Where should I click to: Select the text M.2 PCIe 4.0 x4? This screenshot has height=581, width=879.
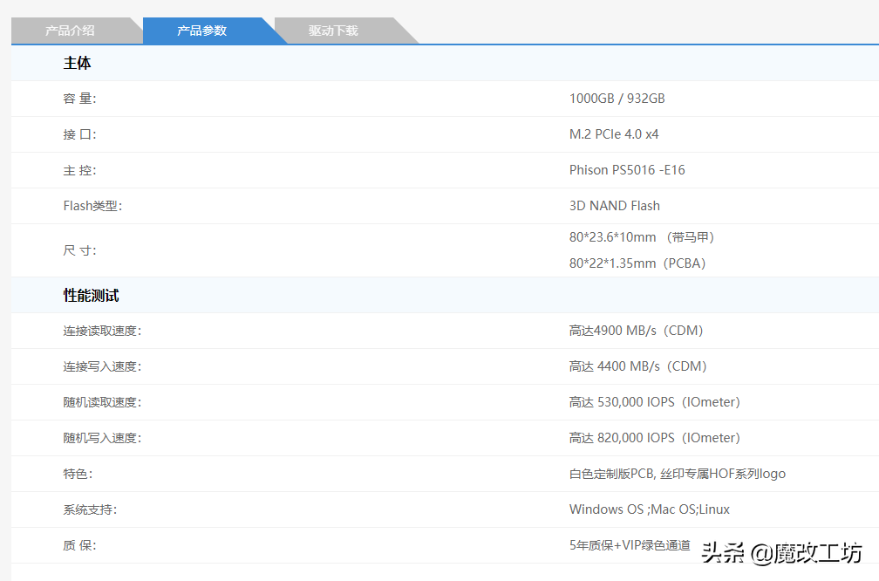pos(614,134)
